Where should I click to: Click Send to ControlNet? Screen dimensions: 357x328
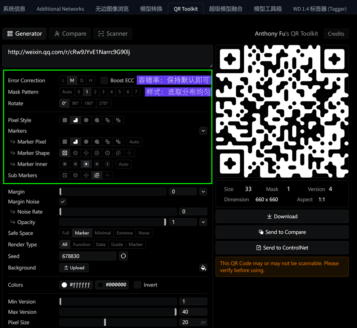tap(282, 247)
